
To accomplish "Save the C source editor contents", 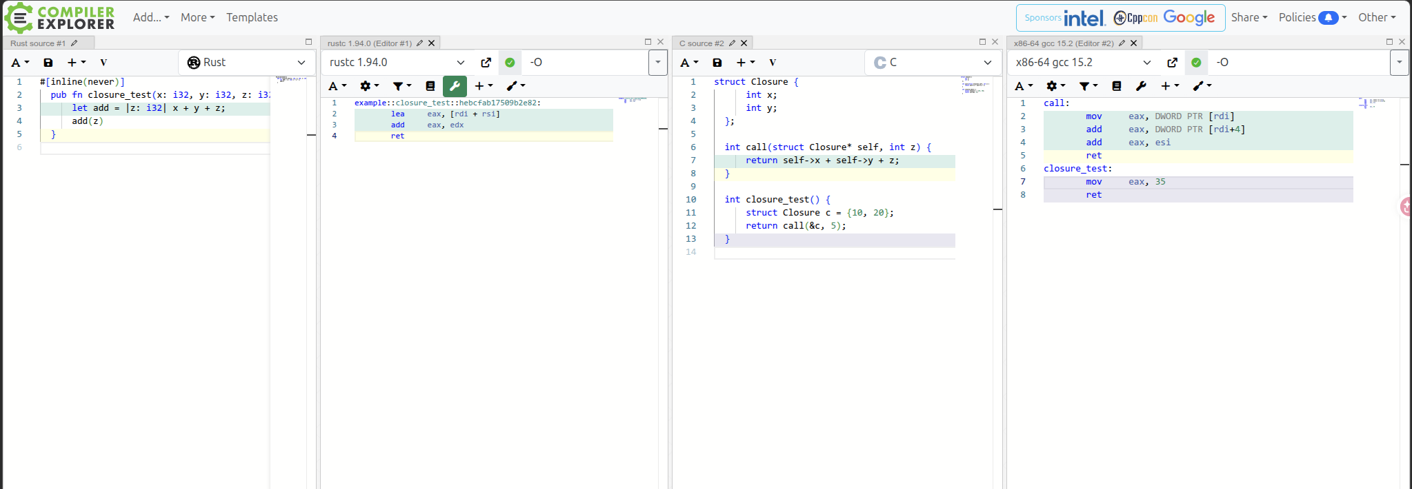I will [x=717, y=63].
